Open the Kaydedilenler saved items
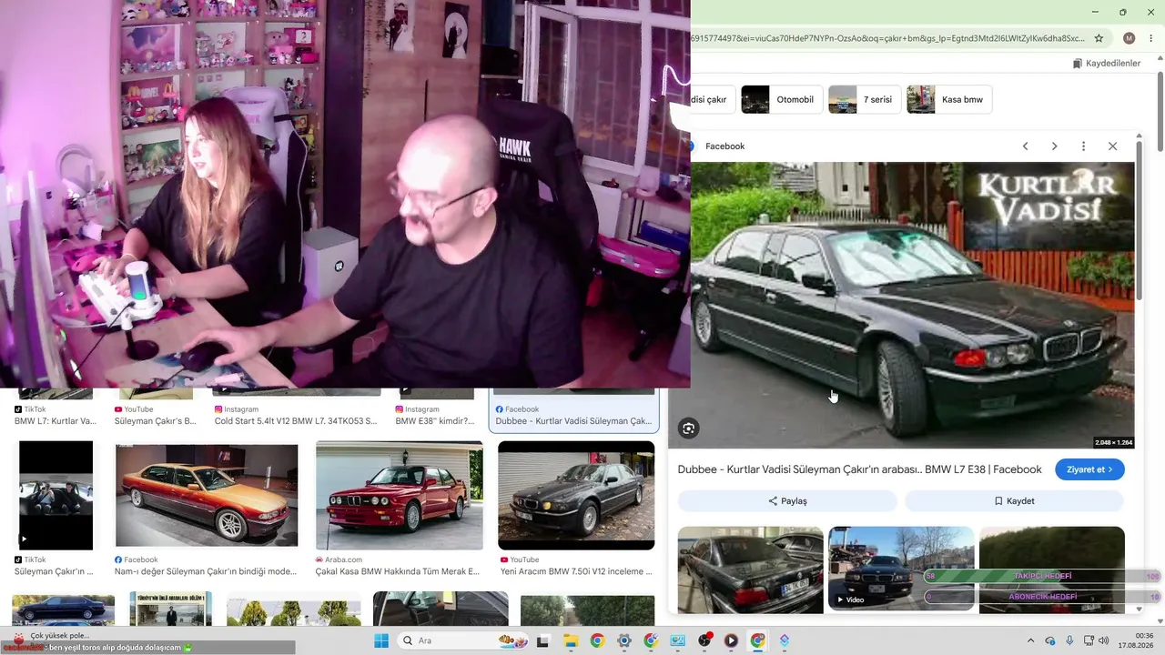This screenshot has height=655, width=1165. [1107, 64]
